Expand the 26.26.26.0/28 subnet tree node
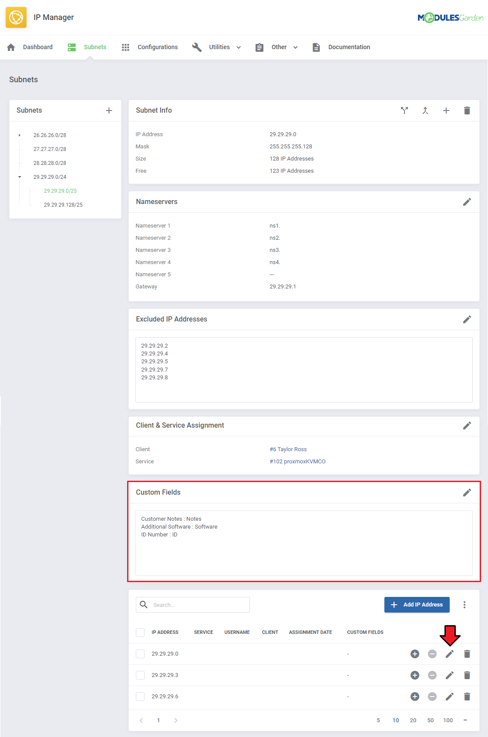 20,135
